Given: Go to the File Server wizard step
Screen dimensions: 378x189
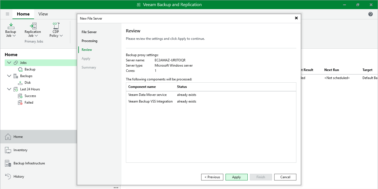Looking at the screenshot, I should tap(89, 32).
